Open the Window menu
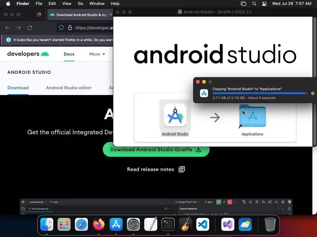 point(97,4)
